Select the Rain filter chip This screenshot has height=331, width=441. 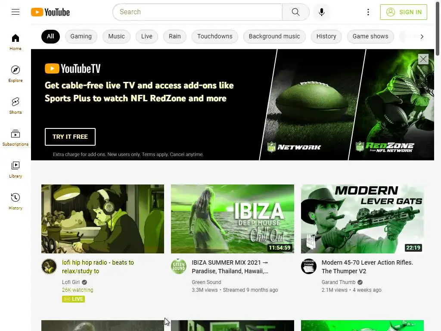(x=175, y=36)
